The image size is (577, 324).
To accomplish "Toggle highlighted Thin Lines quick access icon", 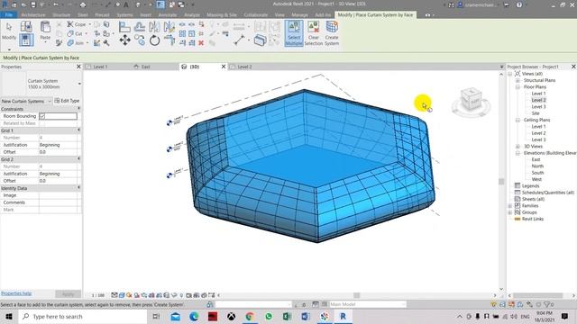I will click(x=160, y=4).
